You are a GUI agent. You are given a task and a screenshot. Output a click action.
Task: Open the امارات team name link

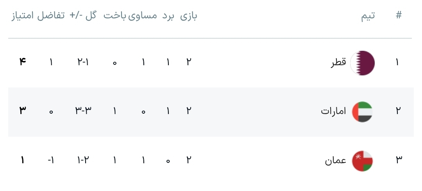click(333, 111)
